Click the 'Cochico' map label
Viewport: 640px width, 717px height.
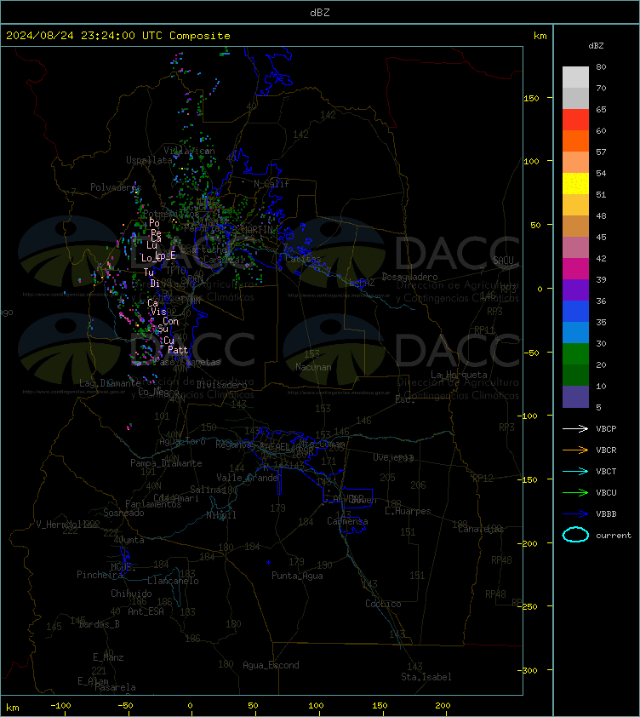(x=383, y=604)
